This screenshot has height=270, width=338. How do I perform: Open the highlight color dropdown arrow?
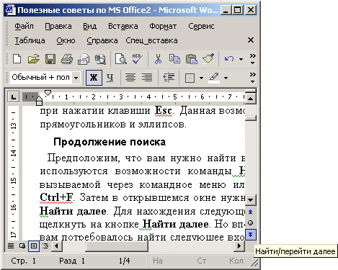226,78
